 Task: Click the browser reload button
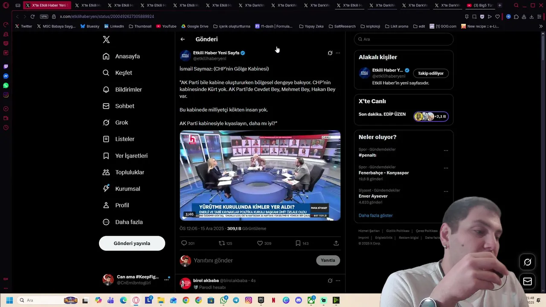click(x=32, y=17)
